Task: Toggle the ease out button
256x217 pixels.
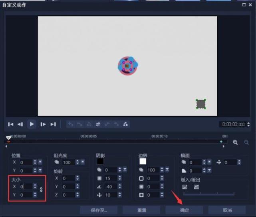Action: [x=196, y=187]
